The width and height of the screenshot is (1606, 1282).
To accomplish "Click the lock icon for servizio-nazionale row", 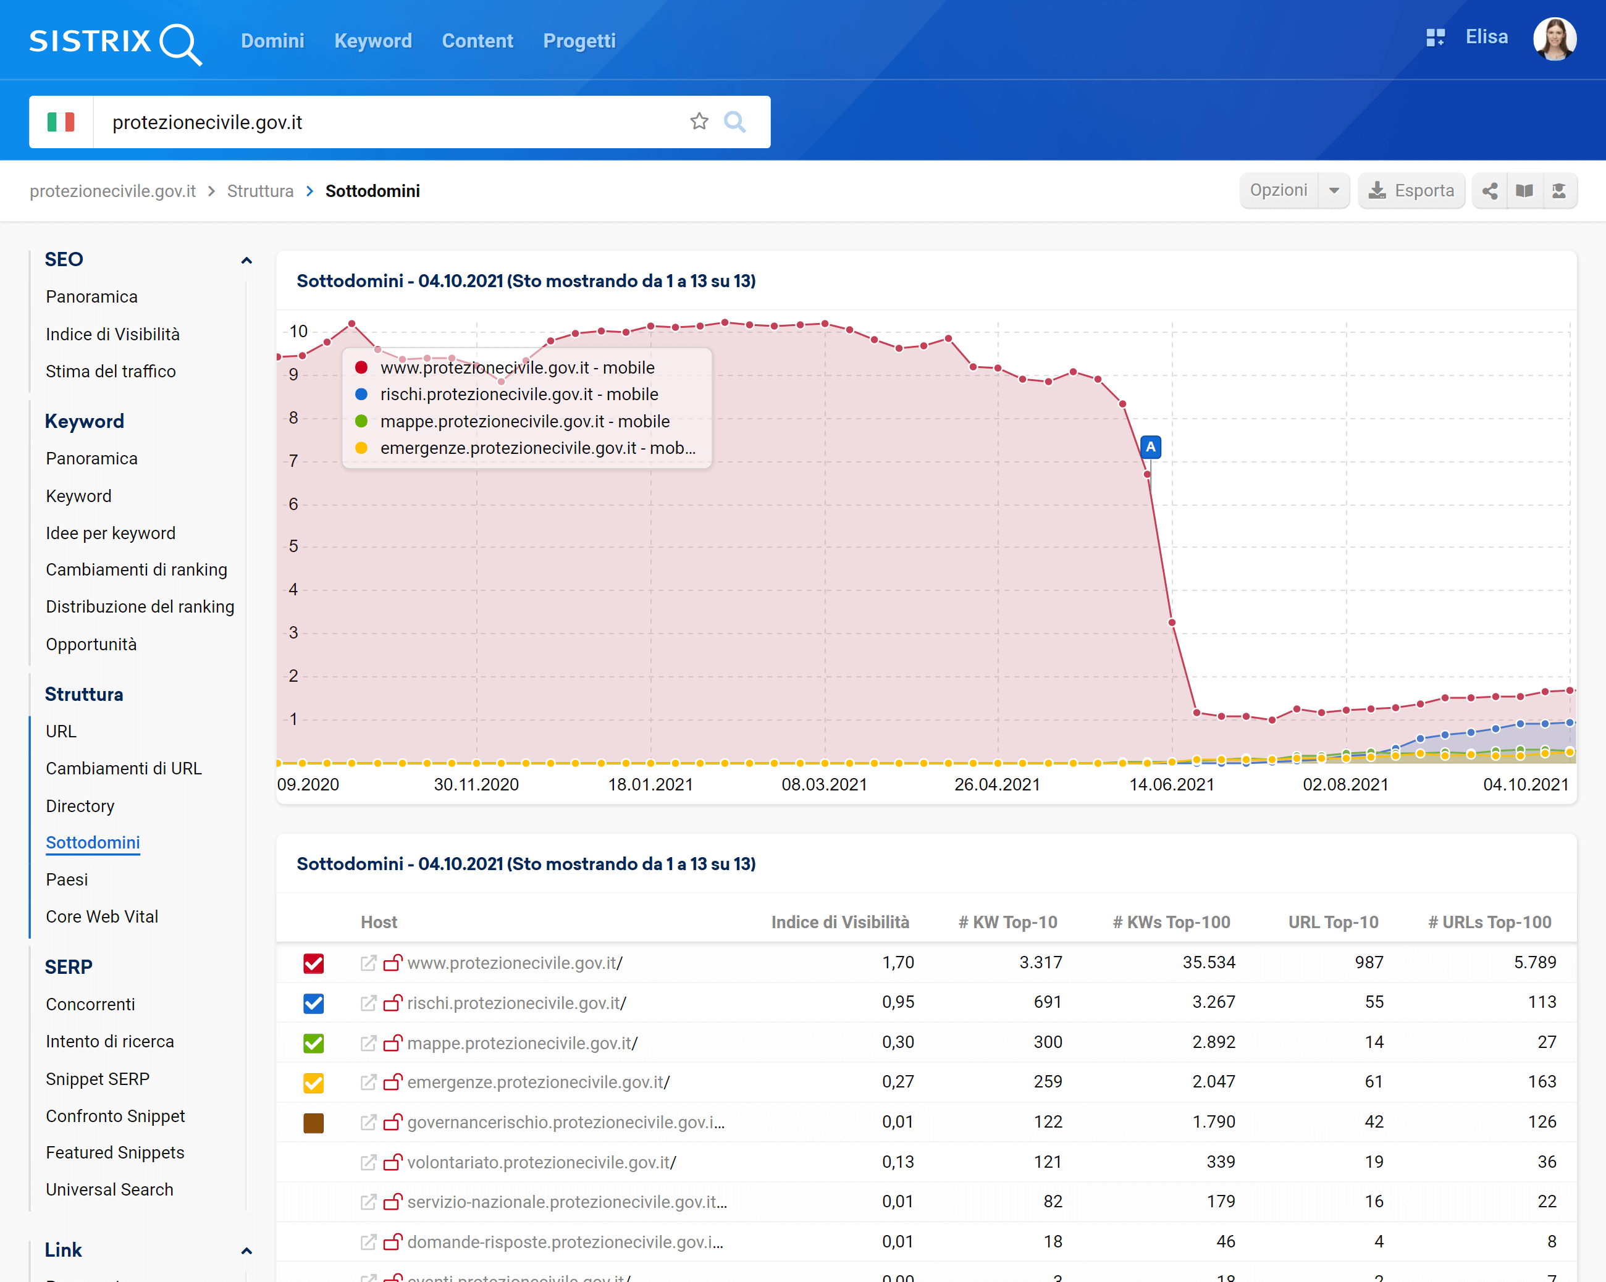I will (393, 1202).
